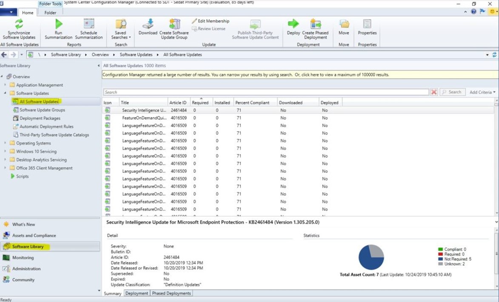Image resolution: width=499 pixels, height=302 pixels.
Task: Expand the Operating Systems folder
Action: tap(5, 143)
